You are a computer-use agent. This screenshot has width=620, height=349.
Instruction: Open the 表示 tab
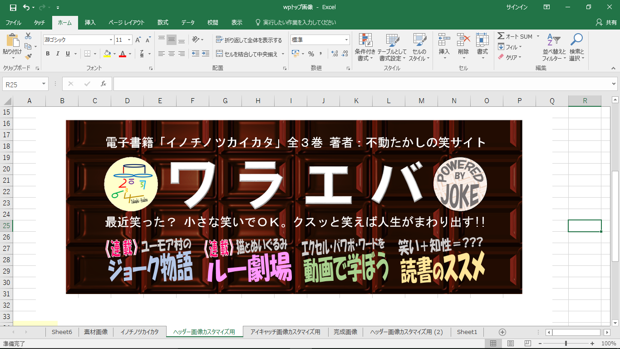(237, 22)
